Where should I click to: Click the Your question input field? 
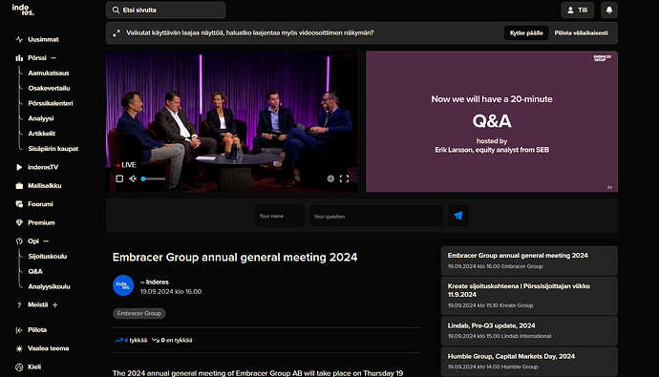tap(376, 216)
